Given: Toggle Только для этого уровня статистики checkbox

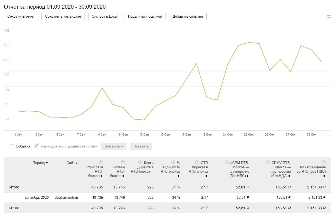Looking at the screenshot, I should pos(36,146).
